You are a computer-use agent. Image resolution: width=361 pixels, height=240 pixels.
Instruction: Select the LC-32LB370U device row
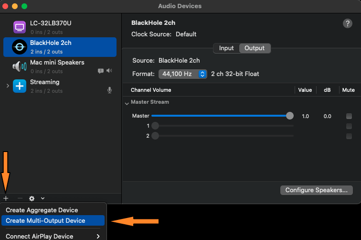pos(60,27)
